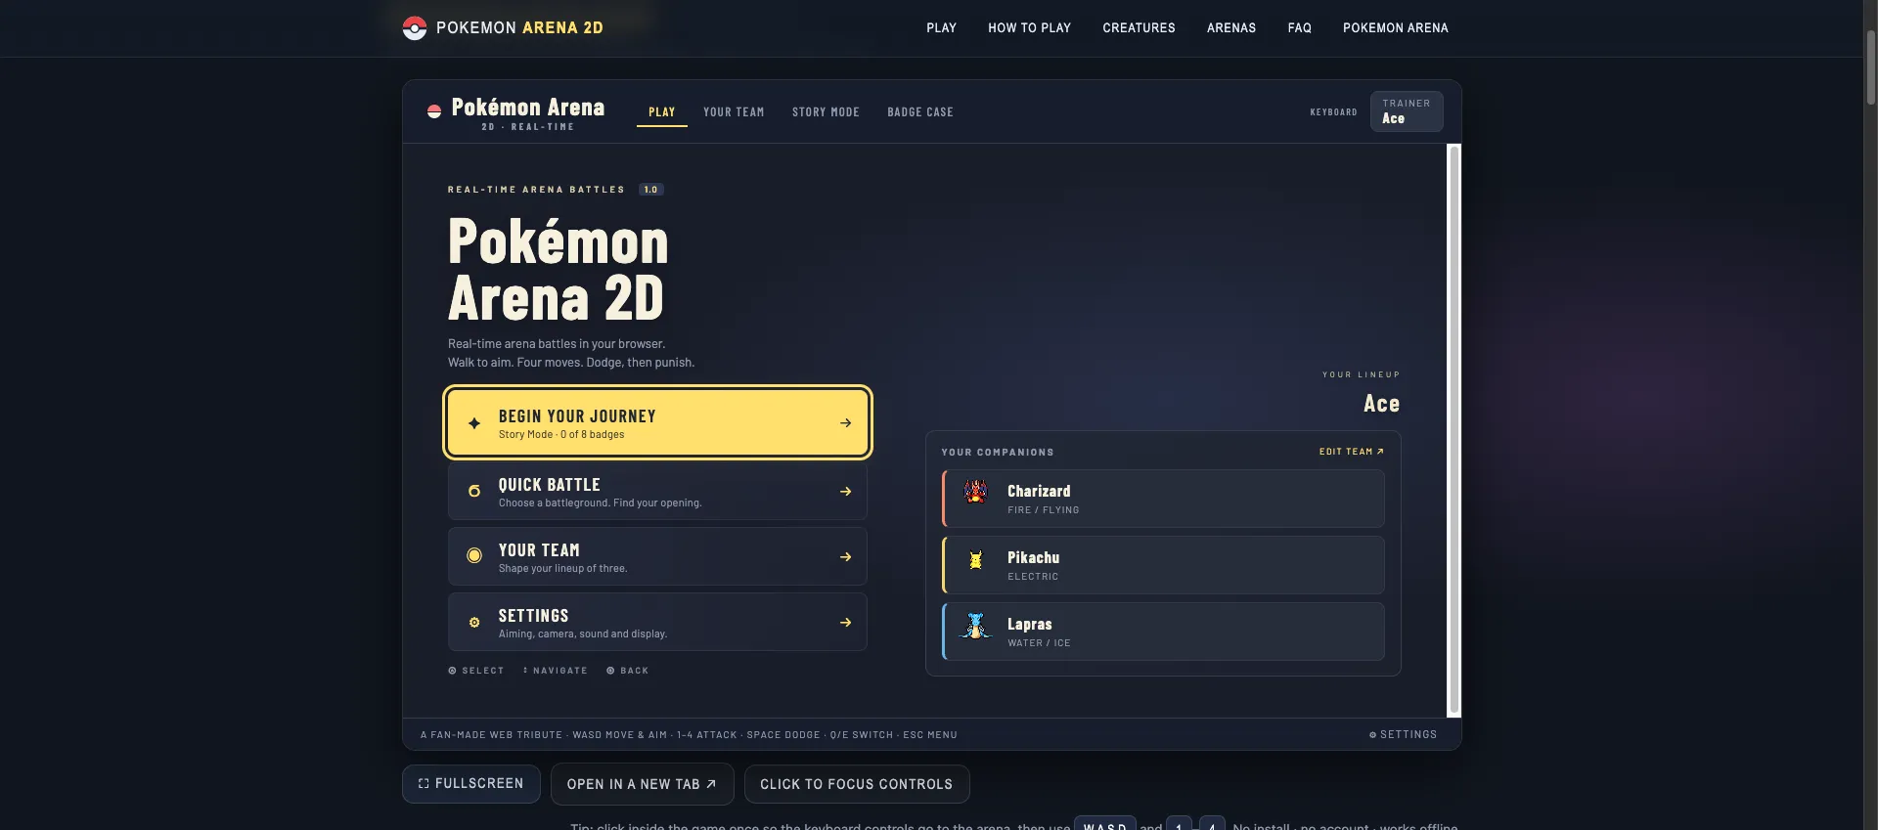
Task: Switch to the Your Team tab
Action: 734,112
